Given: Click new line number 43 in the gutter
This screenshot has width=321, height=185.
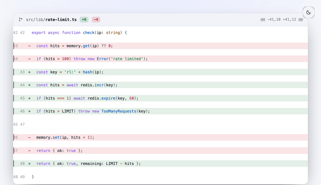Looking at the screenshot, I should coord(22,72).
